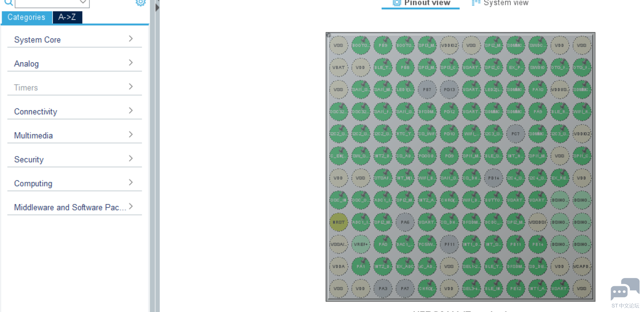Click the gray PA7 pin
The height and width of the screenshot is (312, 643).
pos(405,289)
